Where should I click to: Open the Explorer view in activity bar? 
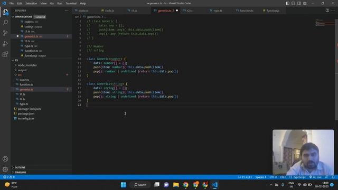click(5, 12)
